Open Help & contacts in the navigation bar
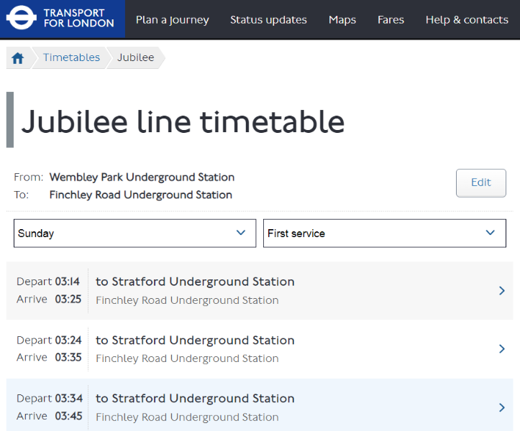This screenshot has width=520, height=431. coord(466,19)
